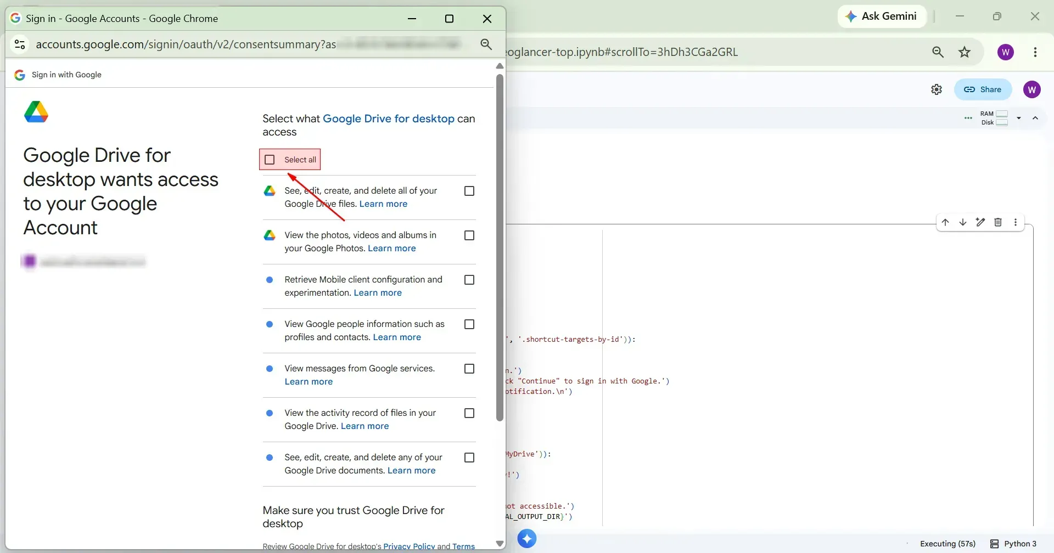
Task: Expand the runtime connection dropdown arrow
Action: coord(1019,118)
